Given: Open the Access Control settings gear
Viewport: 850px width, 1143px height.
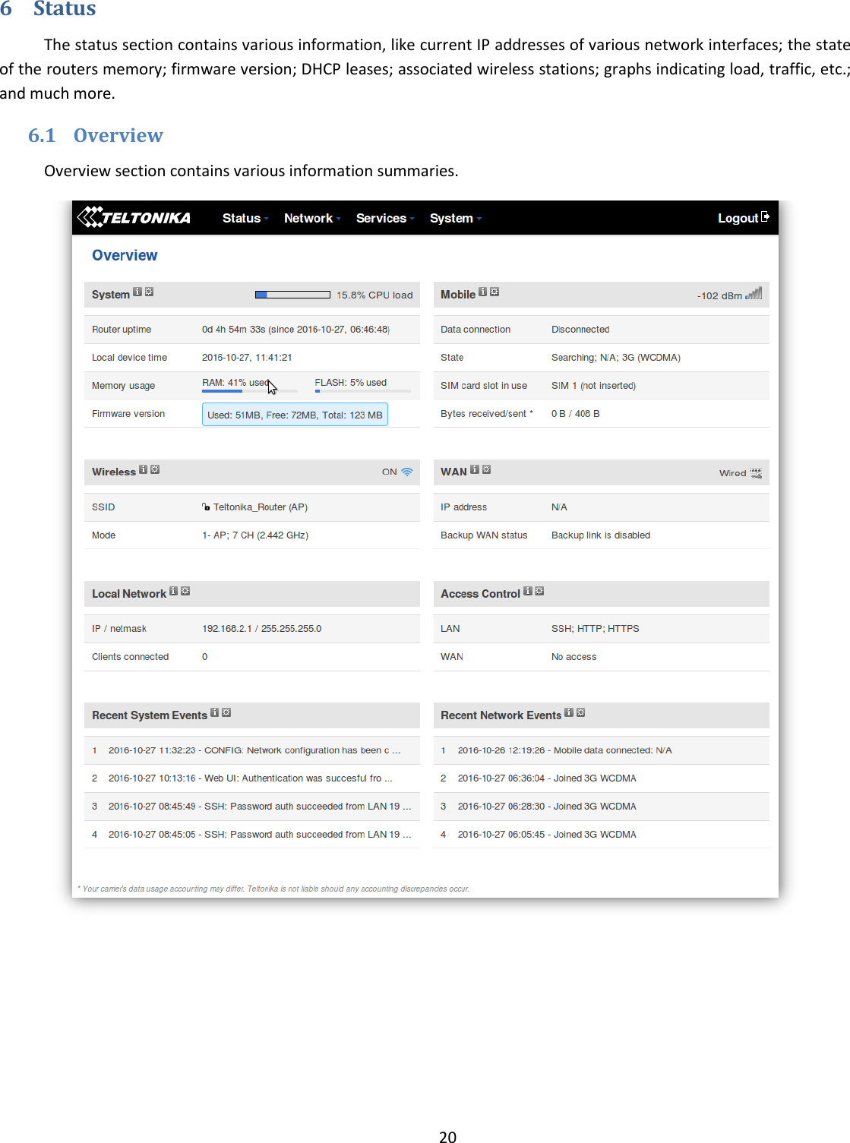Looking at the screenshot, I should 539,590.
